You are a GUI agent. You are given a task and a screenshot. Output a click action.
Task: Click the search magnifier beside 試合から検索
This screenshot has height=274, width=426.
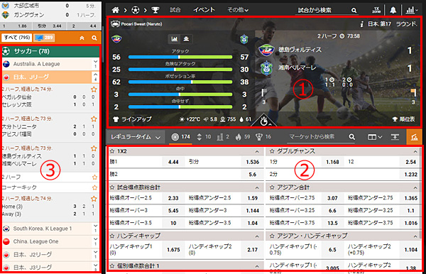pos(354,11)
